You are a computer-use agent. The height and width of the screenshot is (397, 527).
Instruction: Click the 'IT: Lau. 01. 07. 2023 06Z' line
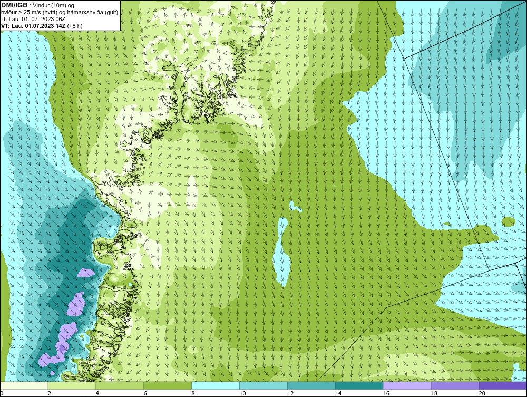[33, 19]
